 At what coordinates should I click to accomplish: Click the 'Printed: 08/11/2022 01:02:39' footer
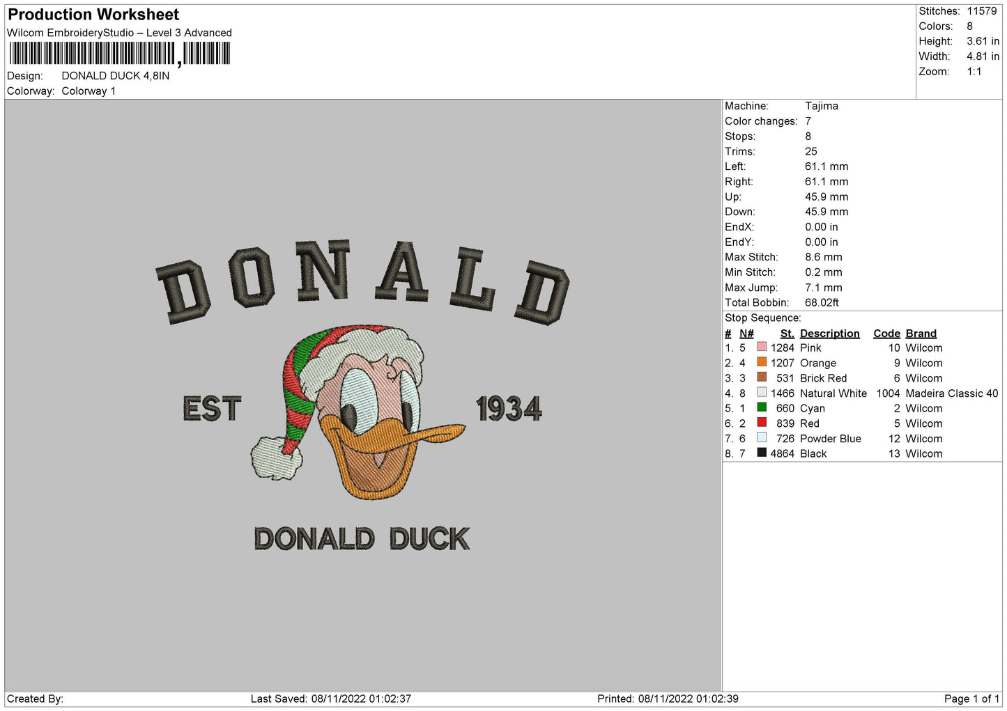click(x=668, y=698)
